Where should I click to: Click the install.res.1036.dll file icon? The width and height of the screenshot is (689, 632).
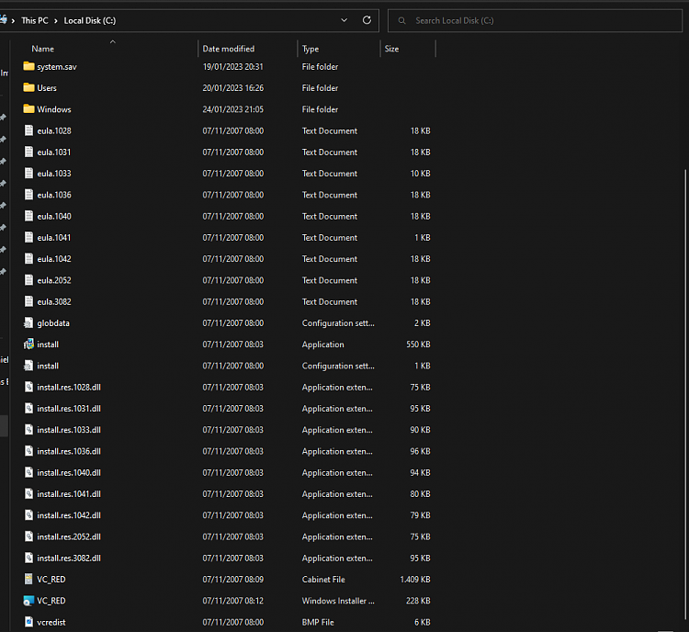[x=28, y=451]
